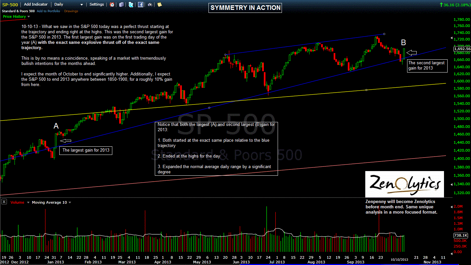
Task: Open the chart Settings
Action: (x=97, y=5)
